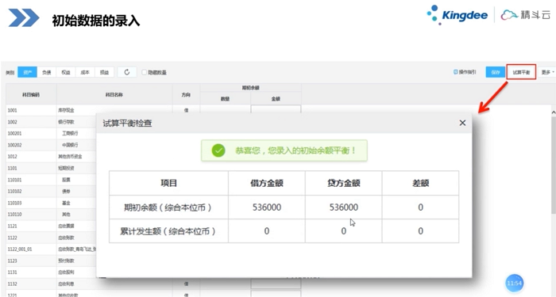
Task: Click the 银行存款 account name
Action: tap(66, 122)
